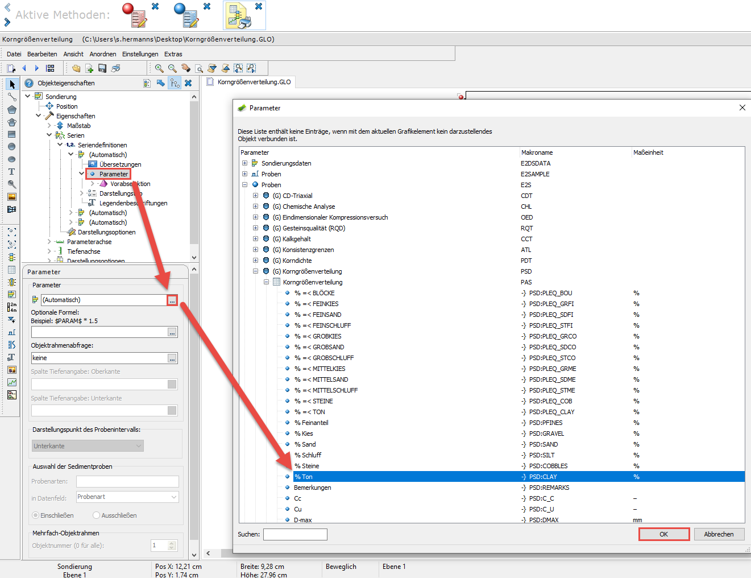Click the printer icon in toolbar
751x578 pixels.
point(116,68)
